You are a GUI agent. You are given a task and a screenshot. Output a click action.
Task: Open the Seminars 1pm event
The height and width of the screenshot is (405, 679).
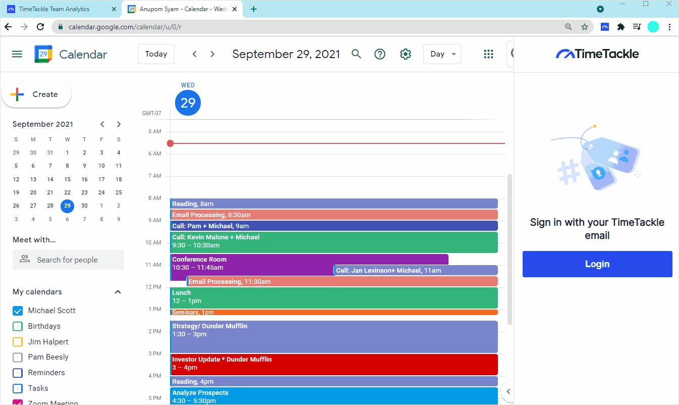(334, 313)
